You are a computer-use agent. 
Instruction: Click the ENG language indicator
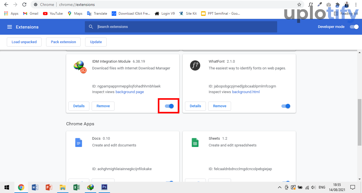coord(322,187)
